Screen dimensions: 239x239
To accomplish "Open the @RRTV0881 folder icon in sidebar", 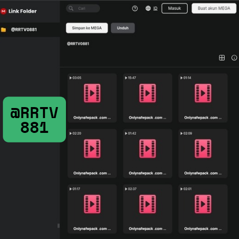I will (x=3, y=30).
